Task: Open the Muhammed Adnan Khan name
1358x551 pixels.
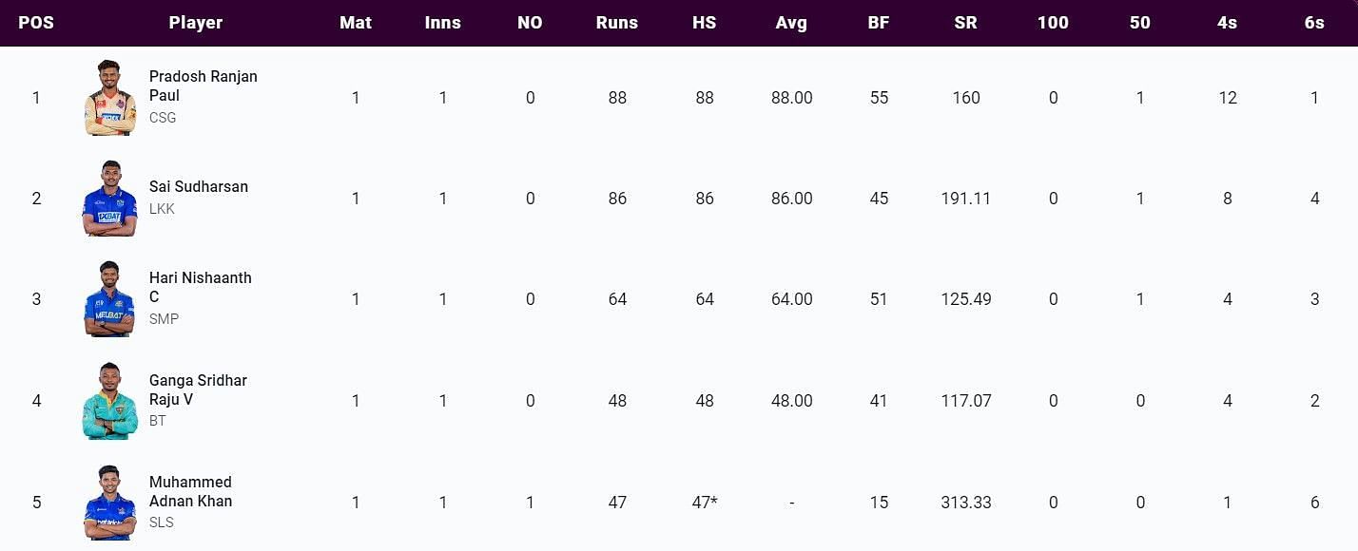Action: pos(190,491)
